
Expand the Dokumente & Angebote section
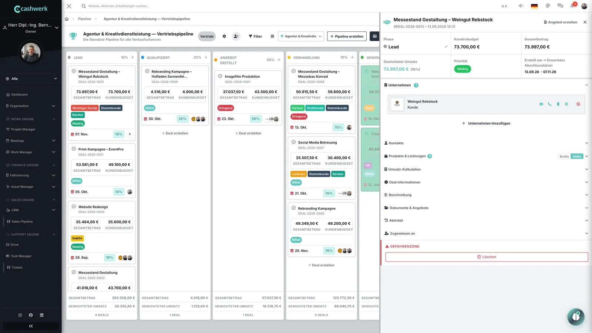(486, 208)
